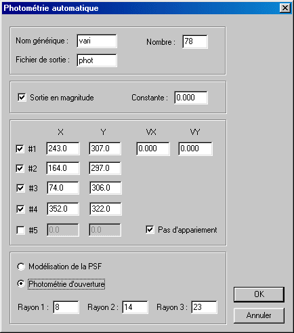
Task: Disable star #3 checkbox
Action: (20, 188)
